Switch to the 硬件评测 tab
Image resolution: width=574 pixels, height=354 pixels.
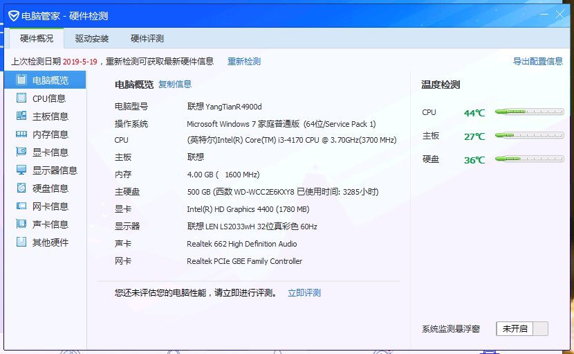point(147,38)
